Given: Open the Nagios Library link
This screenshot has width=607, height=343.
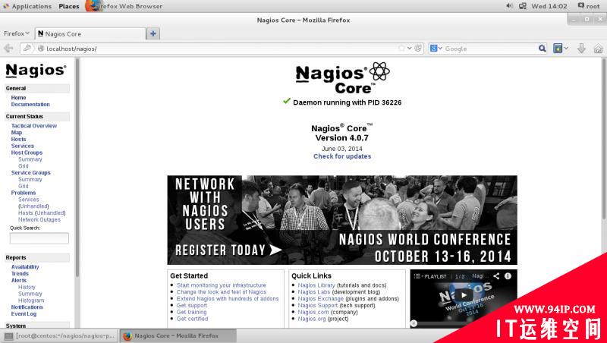Looking at the screenshot, I should click(x=316, y=285).
